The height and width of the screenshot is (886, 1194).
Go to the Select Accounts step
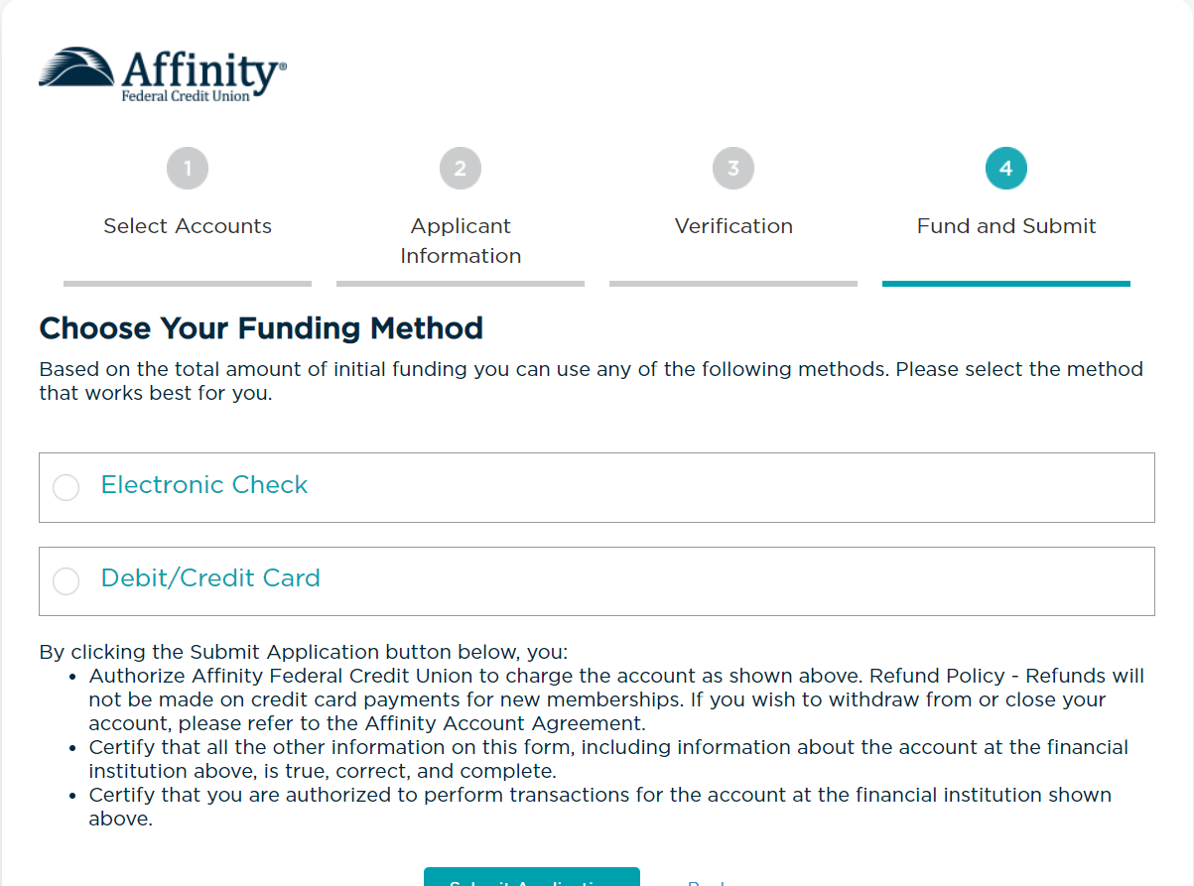188,226
